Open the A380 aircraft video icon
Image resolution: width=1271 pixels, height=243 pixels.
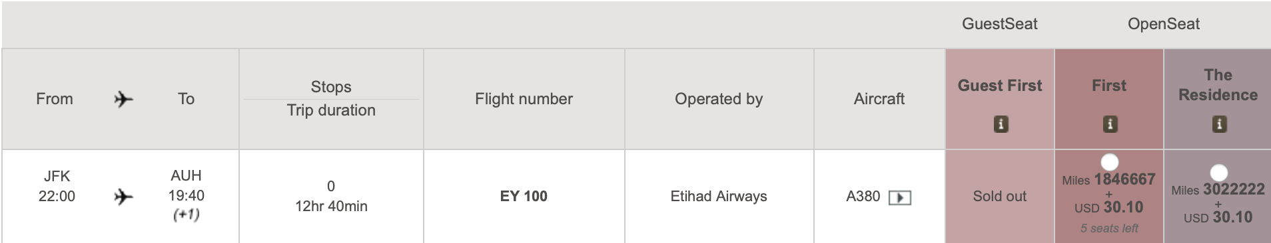coord(900,197)
